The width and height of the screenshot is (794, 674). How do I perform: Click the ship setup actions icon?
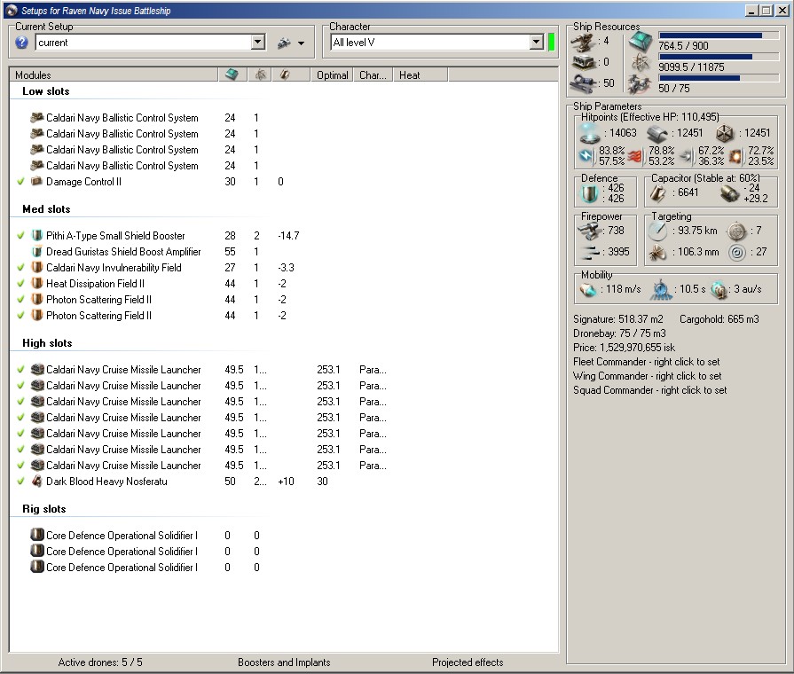tap(284, 43)
